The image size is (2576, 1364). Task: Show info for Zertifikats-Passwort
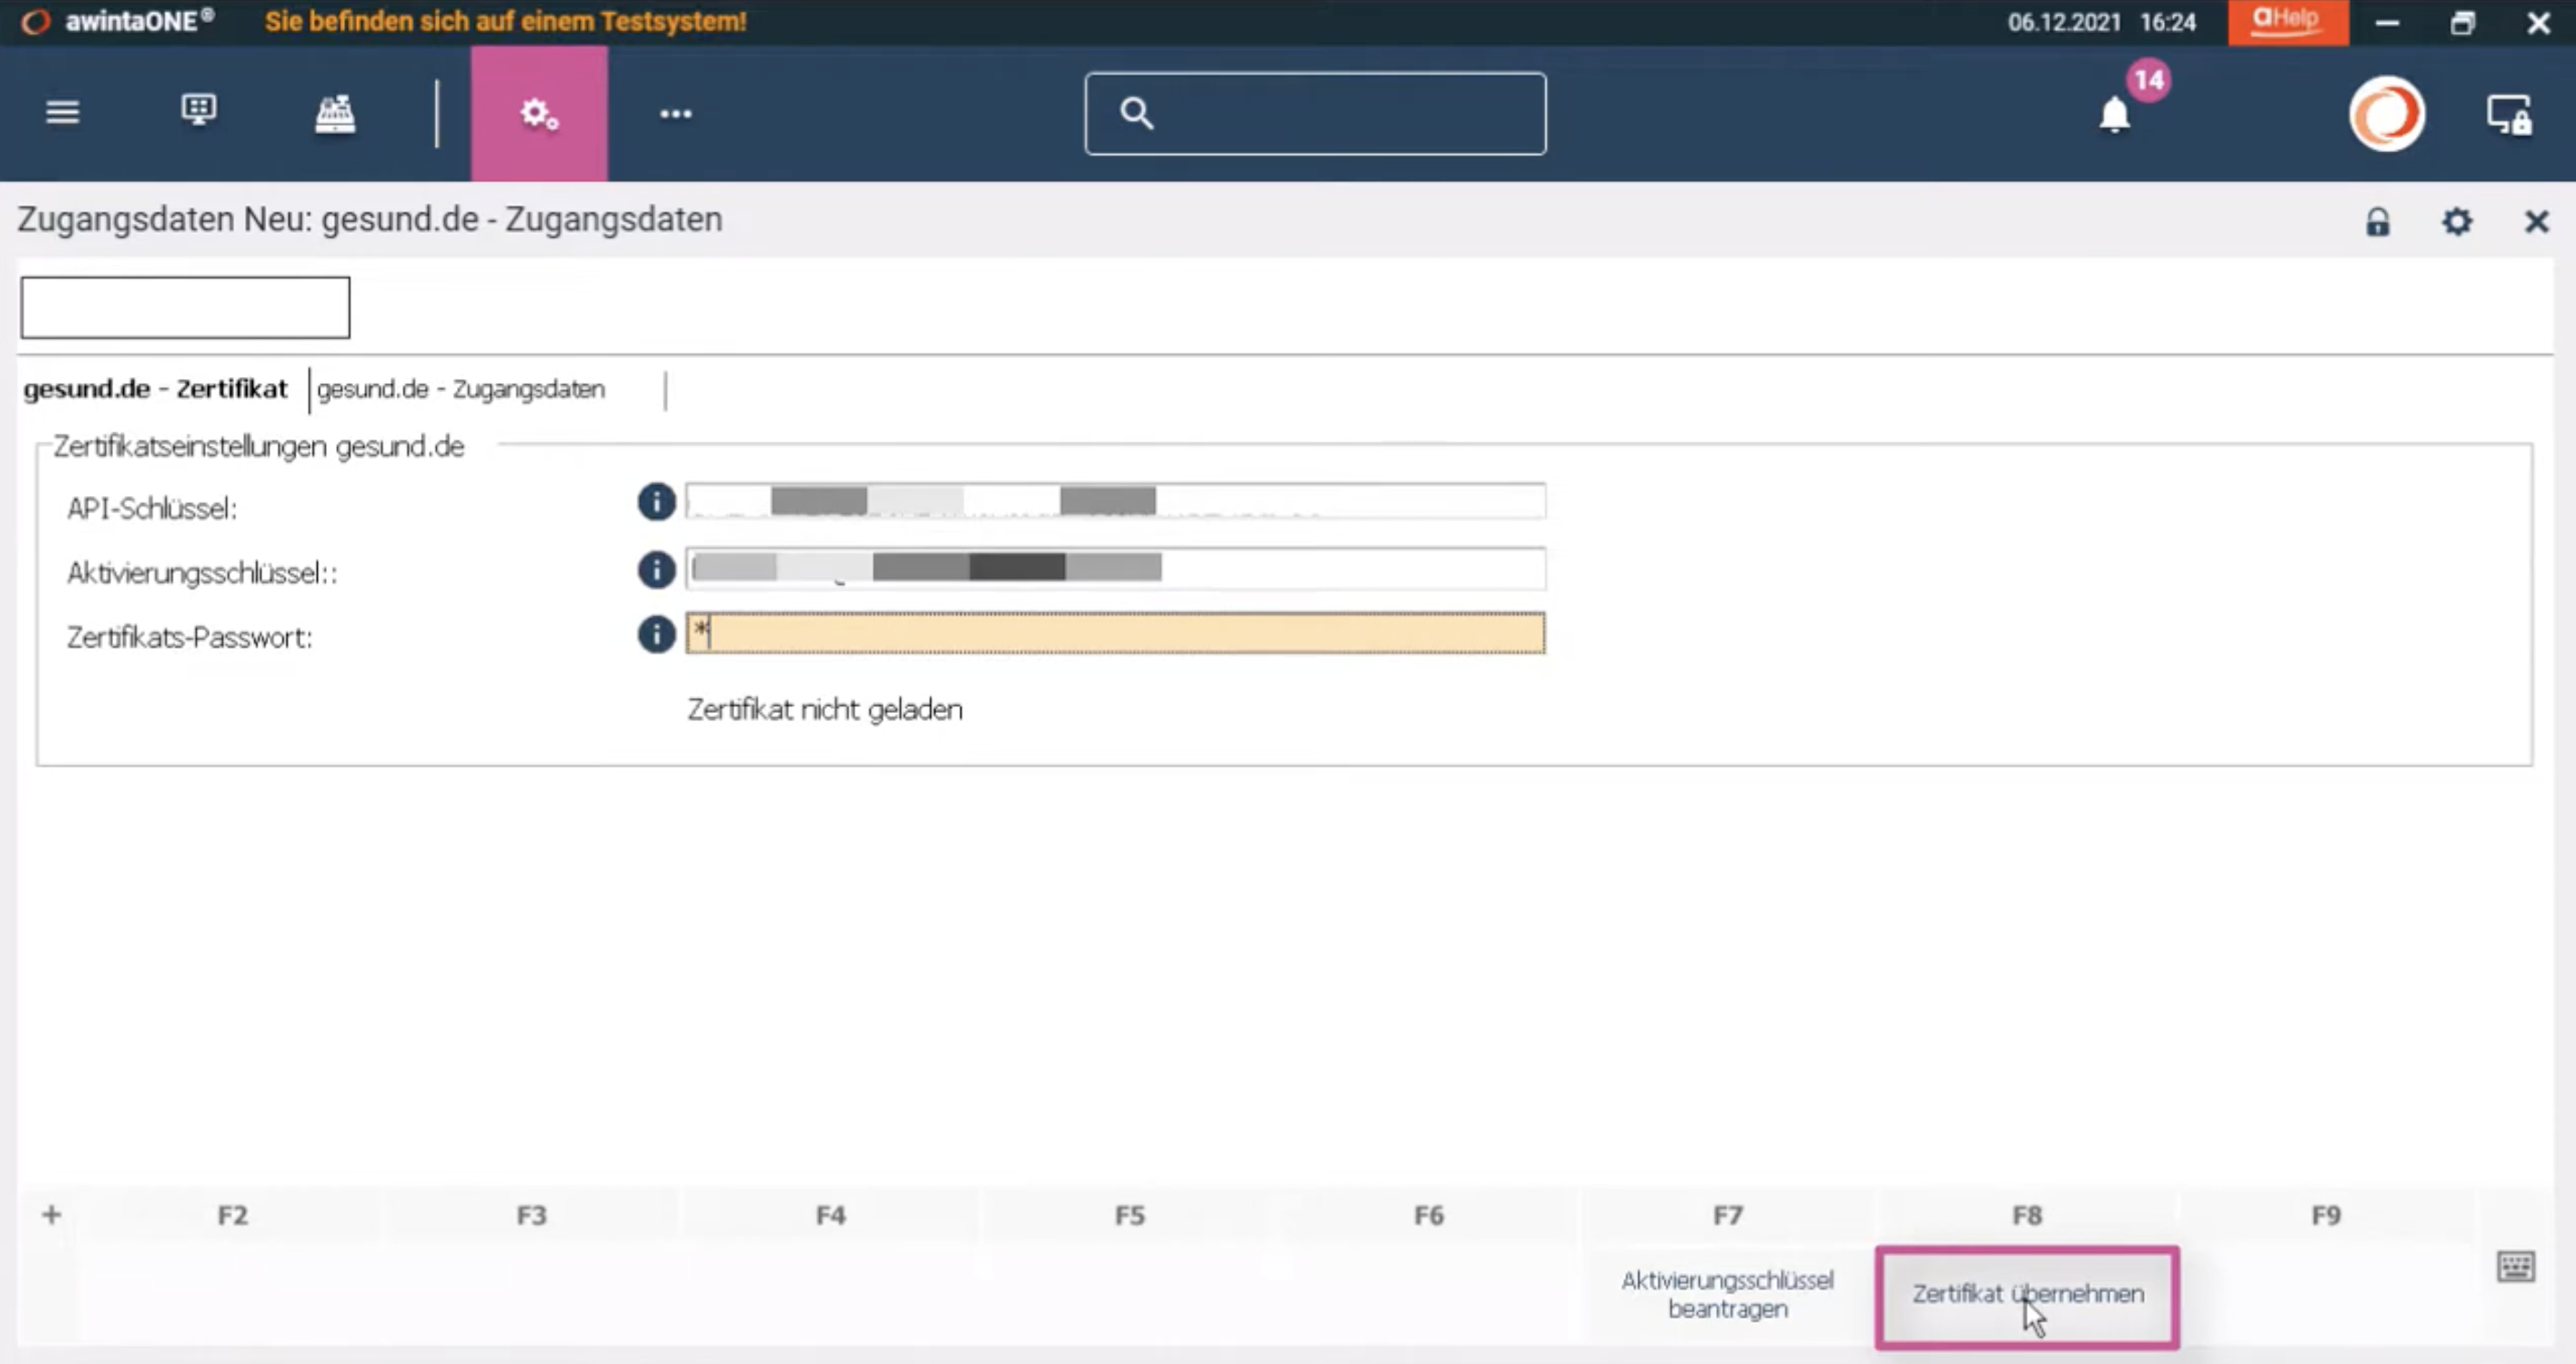(656, 634)
